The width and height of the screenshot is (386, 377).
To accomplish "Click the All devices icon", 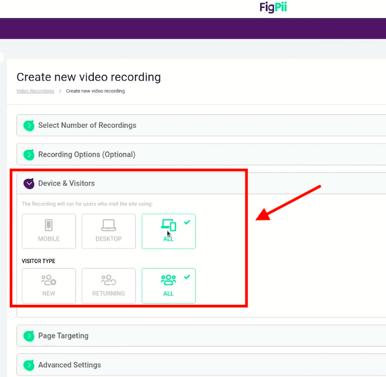I will point(169,225).
